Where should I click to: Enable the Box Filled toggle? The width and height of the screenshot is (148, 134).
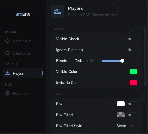click(x=132, y=115)
